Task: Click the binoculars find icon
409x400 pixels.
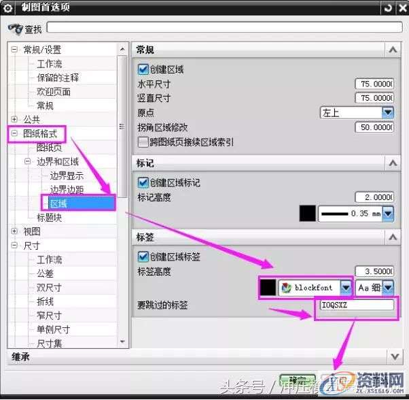Action: (16, 29)
